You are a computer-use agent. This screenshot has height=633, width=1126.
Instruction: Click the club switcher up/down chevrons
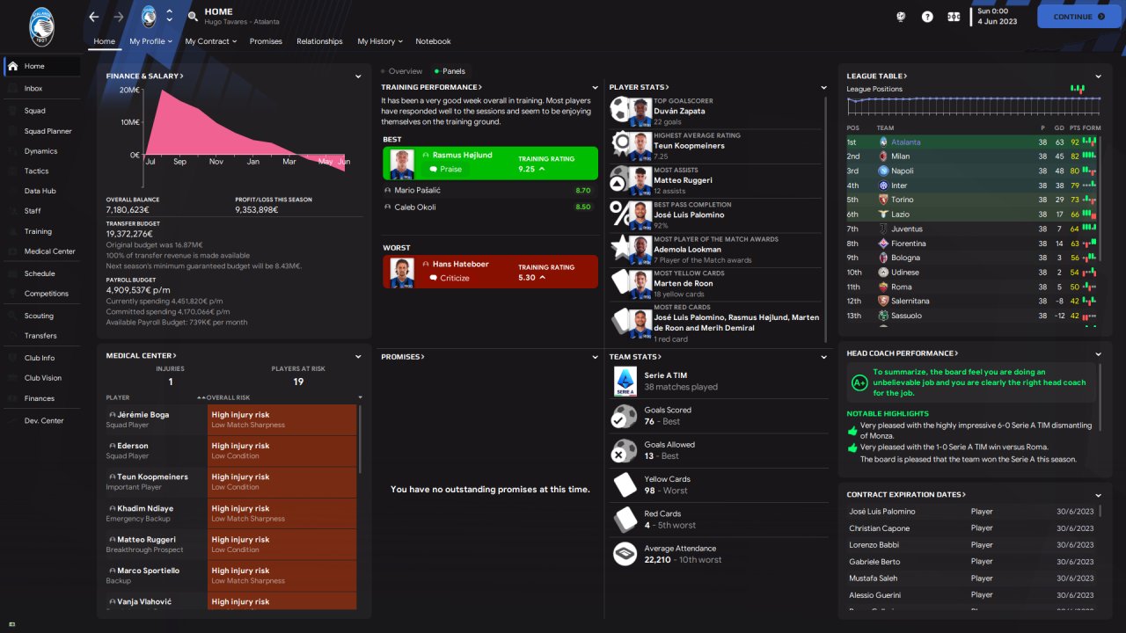[169, 17]
